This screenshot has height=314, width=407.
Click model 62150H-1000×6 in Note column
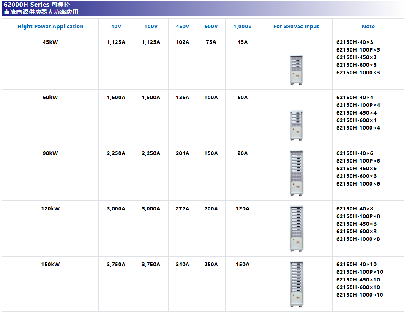(358, 184)
